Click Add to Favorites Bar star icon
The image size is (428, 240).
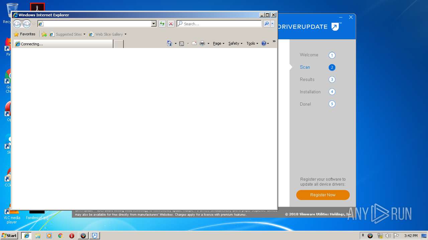point(44,34)
